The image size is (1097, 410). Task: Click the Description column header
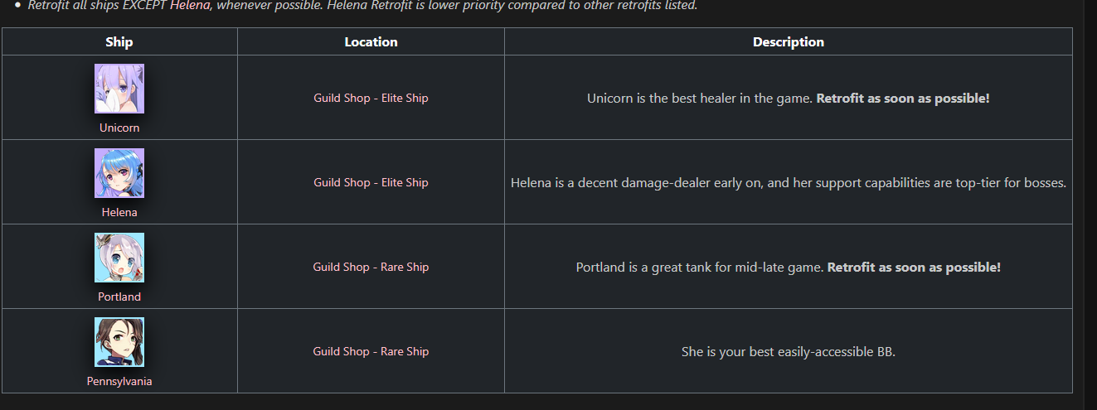(x=789, y=41)
